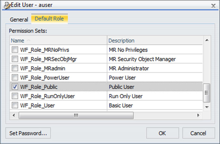Tick the WF_Role_MRadmin checkbox
This screenshot has width=220, height=144.
[x=15, y=68]
